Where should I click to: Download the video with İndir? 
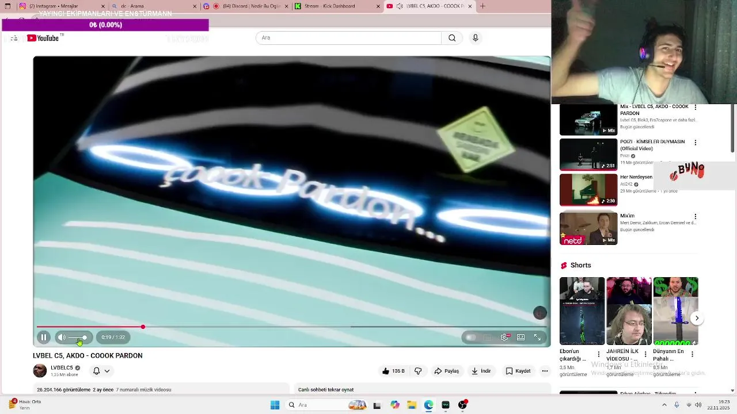coord(481,371)
